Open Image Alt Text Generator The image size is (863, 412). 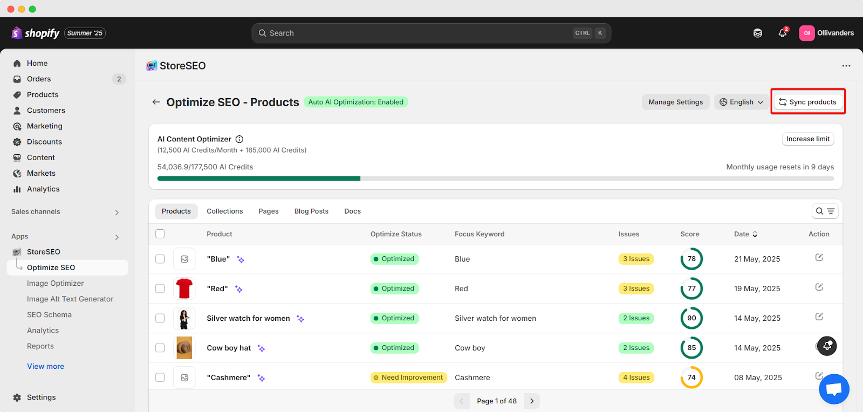(x=70, y=299)
